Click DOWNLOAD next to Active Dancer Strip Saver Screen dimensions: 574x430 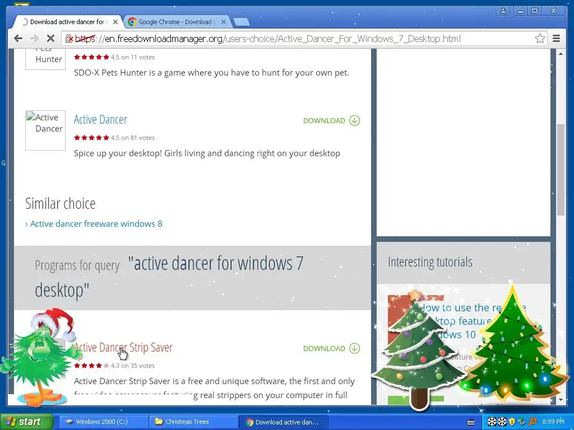tap(332, 348)
